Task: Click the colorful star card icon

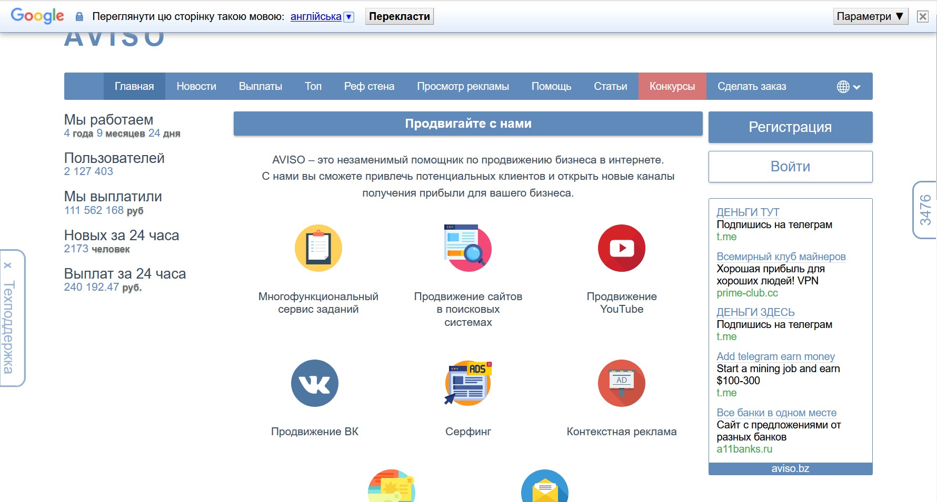Action: click(392, 487)
